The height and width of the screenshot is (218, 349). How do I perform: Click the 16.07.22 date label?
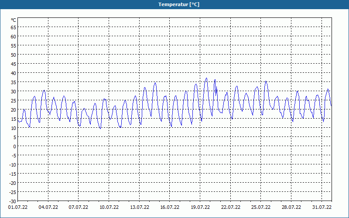(x=170, y=208)
